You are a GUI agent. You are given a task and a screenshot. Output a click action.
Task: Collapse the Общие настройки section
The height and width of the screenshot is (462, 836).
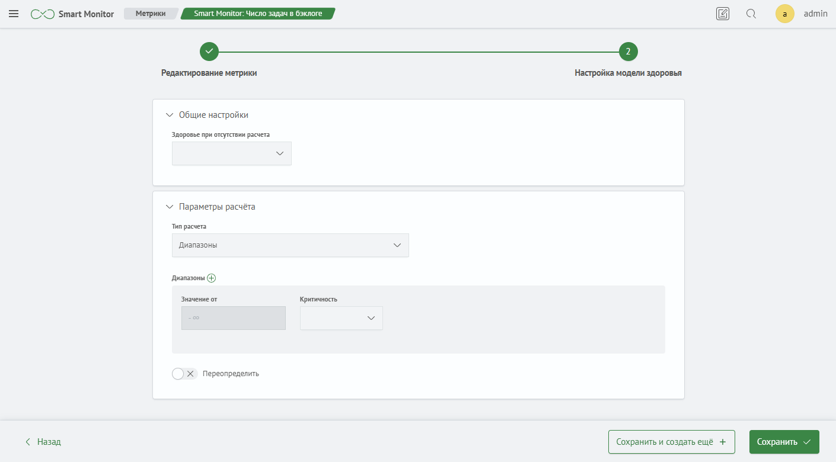pos(170,115)
